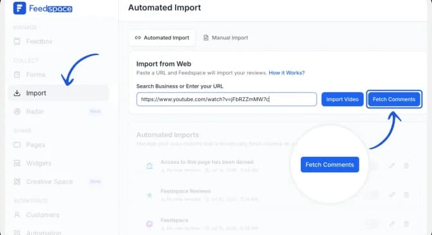Open Feedbox from the sidebar

tap(39, 42)
